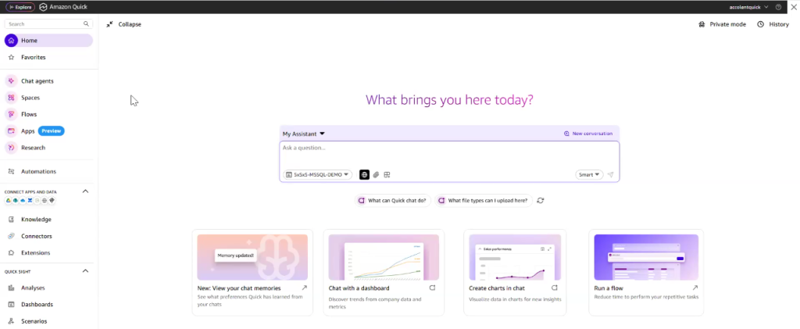
Task: Click the 'Run a flow' title
Action: coord(609,288)
